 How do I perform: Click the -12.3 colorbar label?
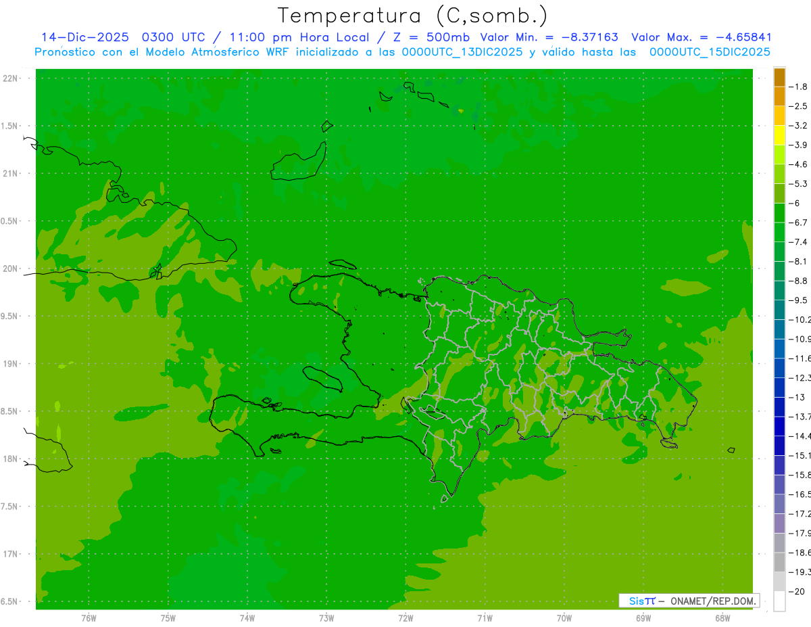tap(800, 377)
